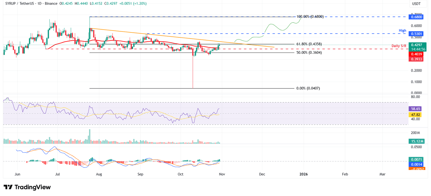This screenshot has height=196, width=431.
Task: Click the TradingView logo
Action: (x=27, y=187)
